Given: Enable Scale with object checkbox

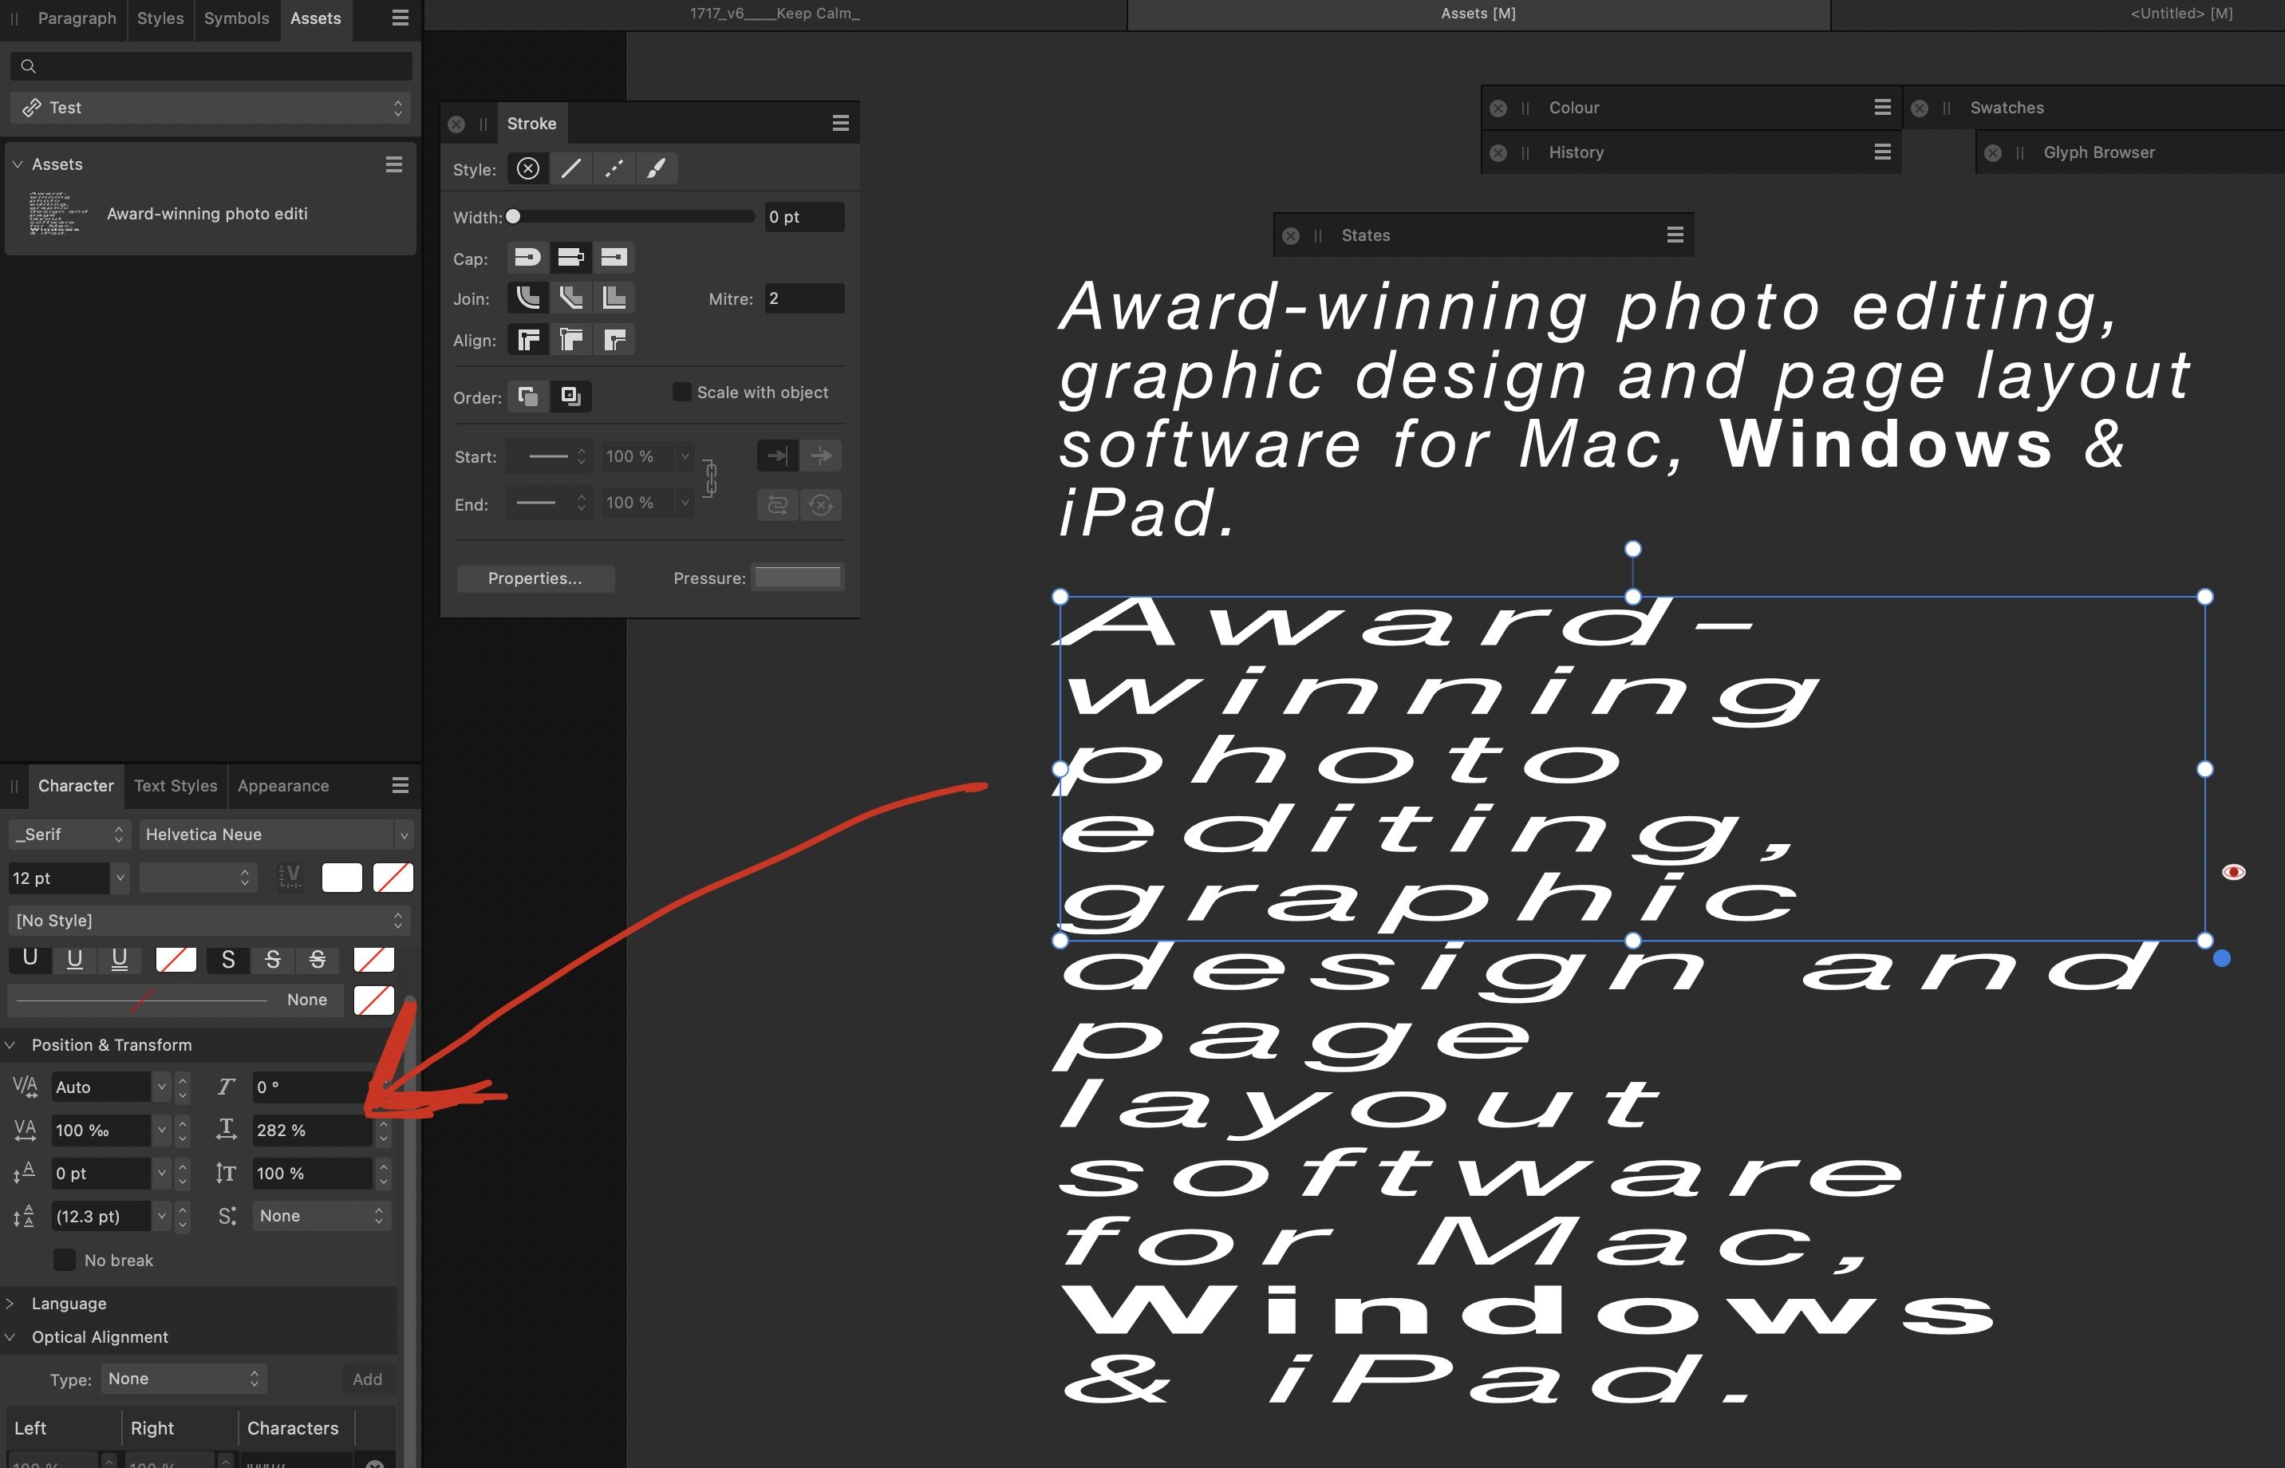Looking at the screenshot, I should coord(681,392).
